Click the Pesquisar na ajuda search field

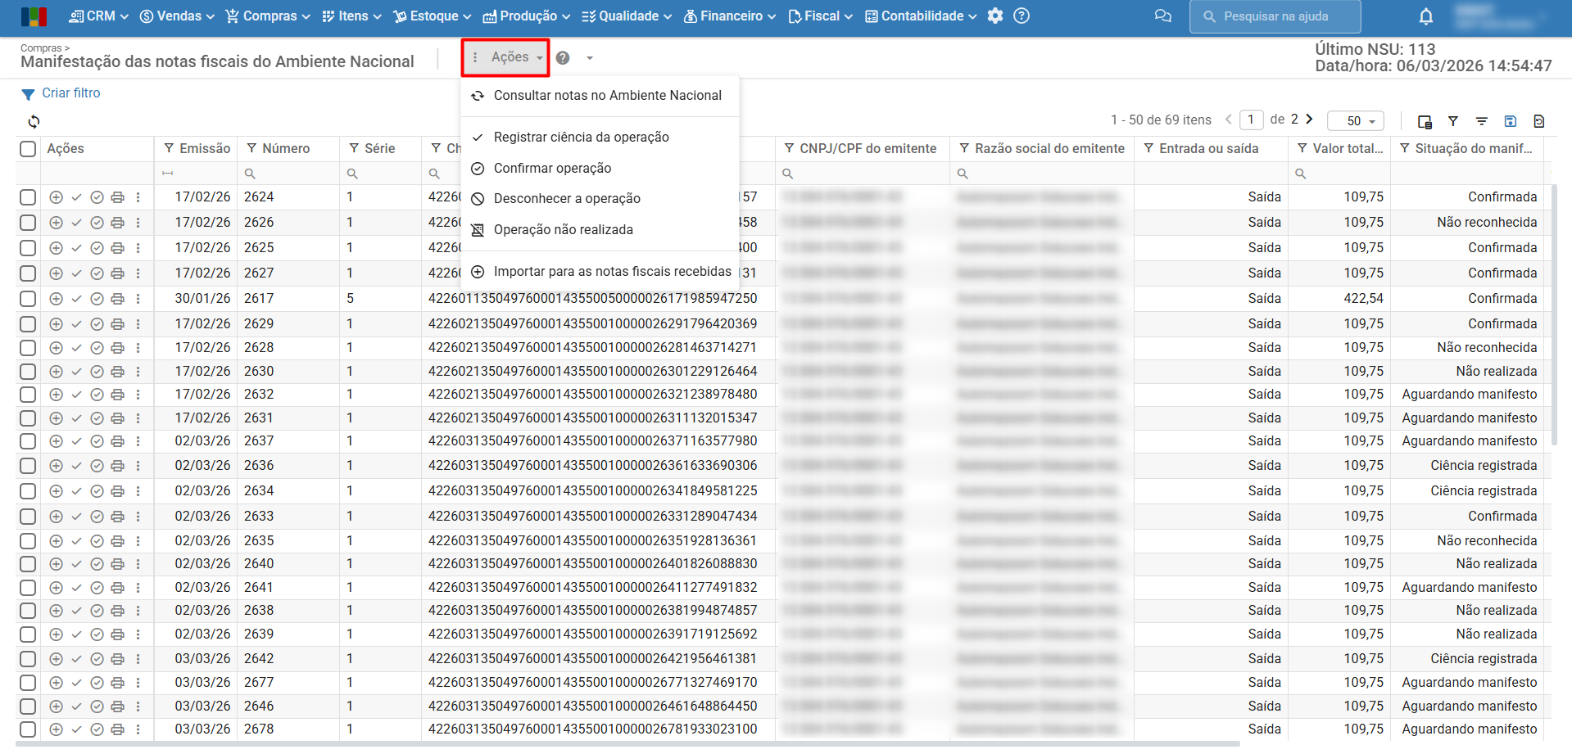tap(1275, 16)
